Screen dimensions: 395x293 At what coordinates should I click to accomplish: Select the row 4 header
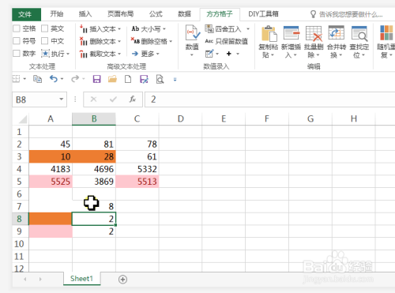(x=21, y=169)
